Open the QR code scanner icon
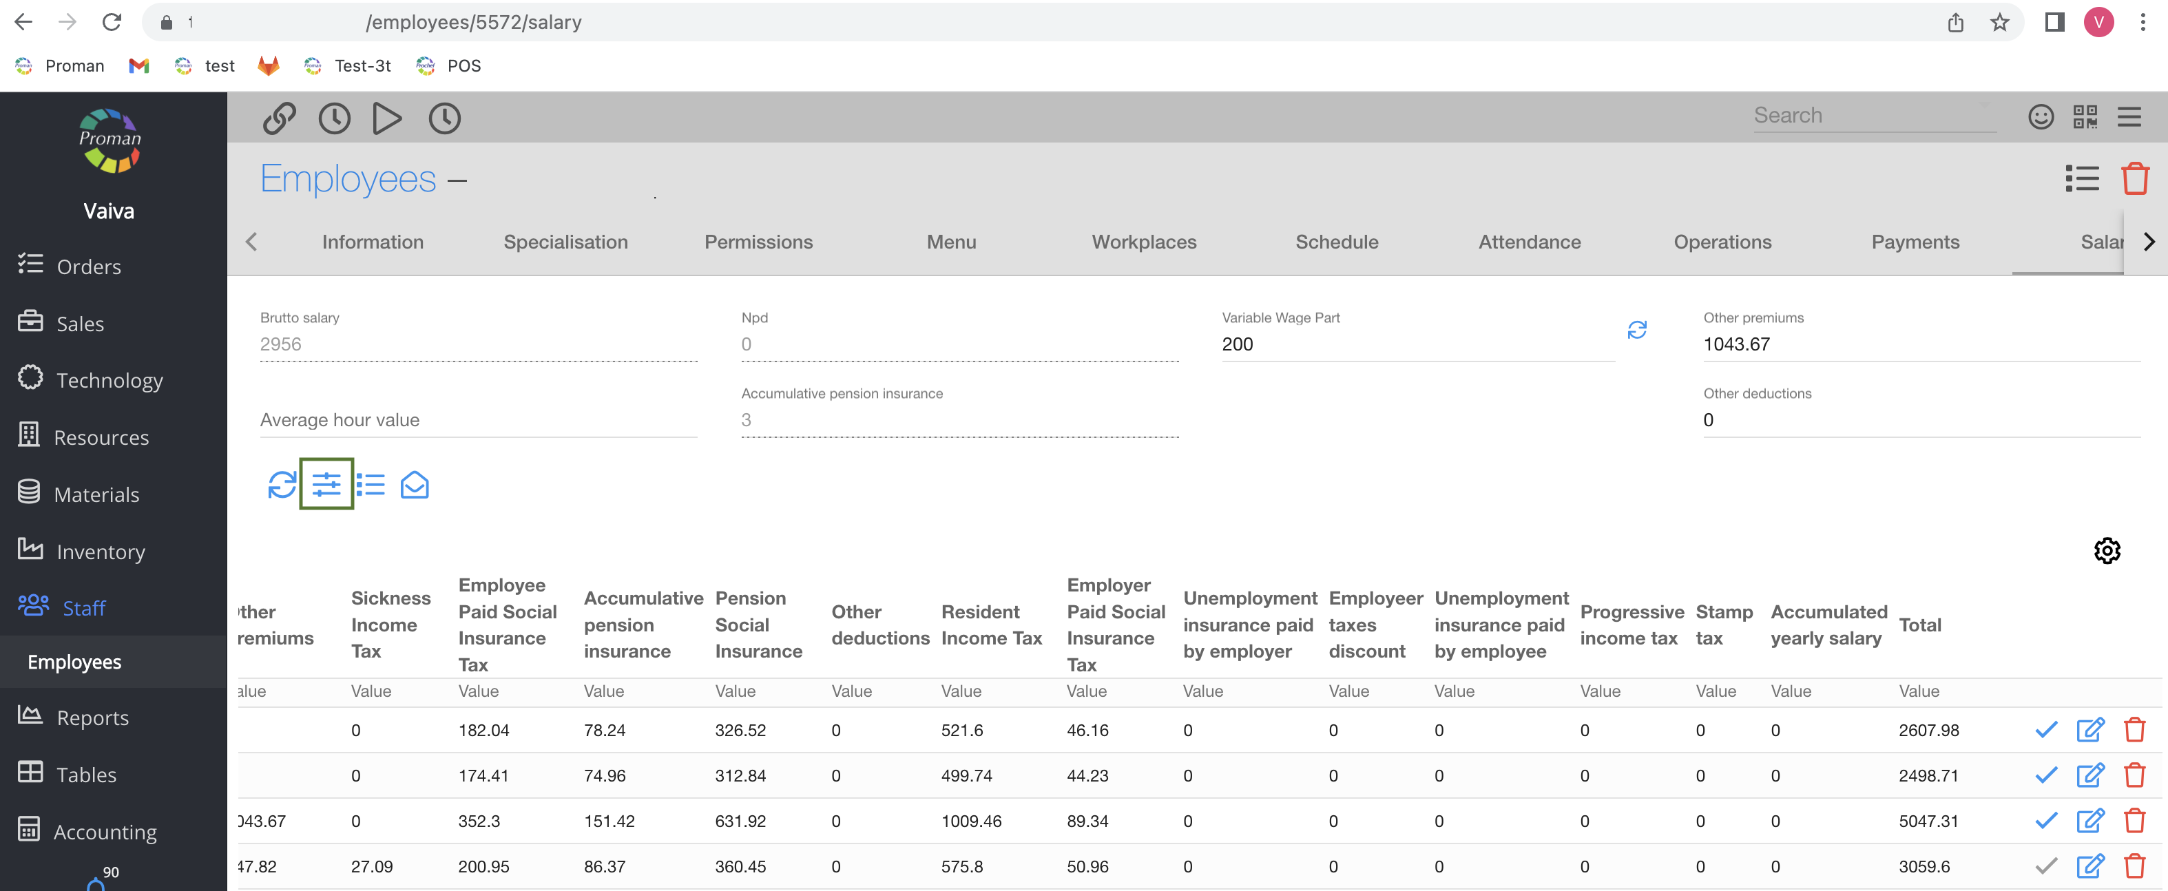Viewport: 2168px width, 891px height. [2085, 116]
